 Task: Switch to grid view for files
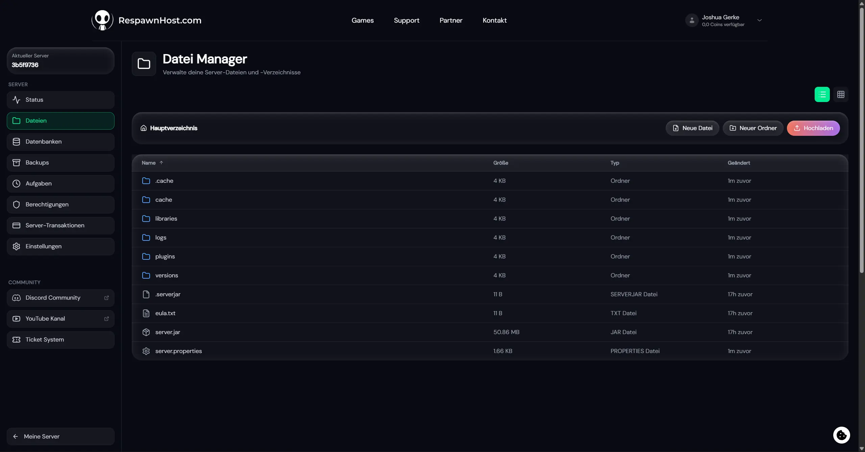click(x=841, y=94)
